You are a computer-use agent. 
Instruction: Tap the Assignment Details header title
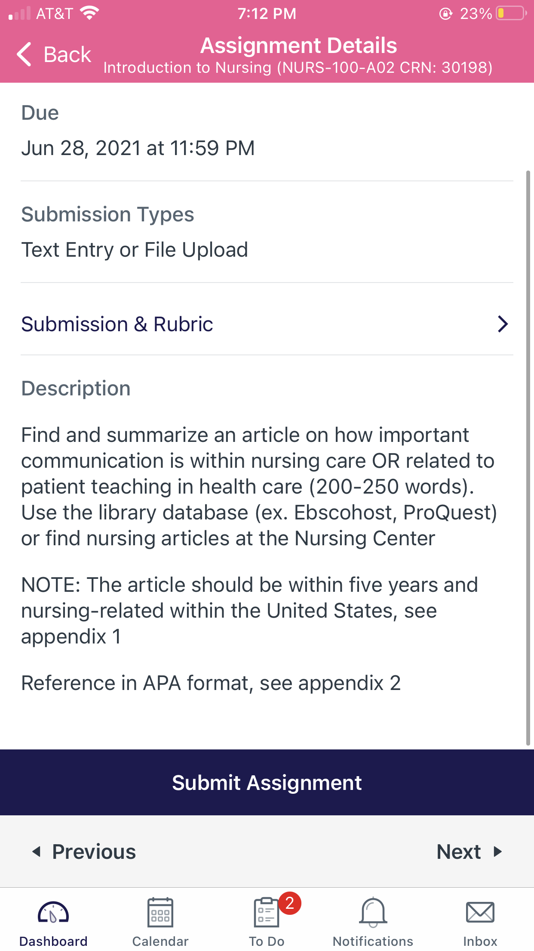[298, 46]
